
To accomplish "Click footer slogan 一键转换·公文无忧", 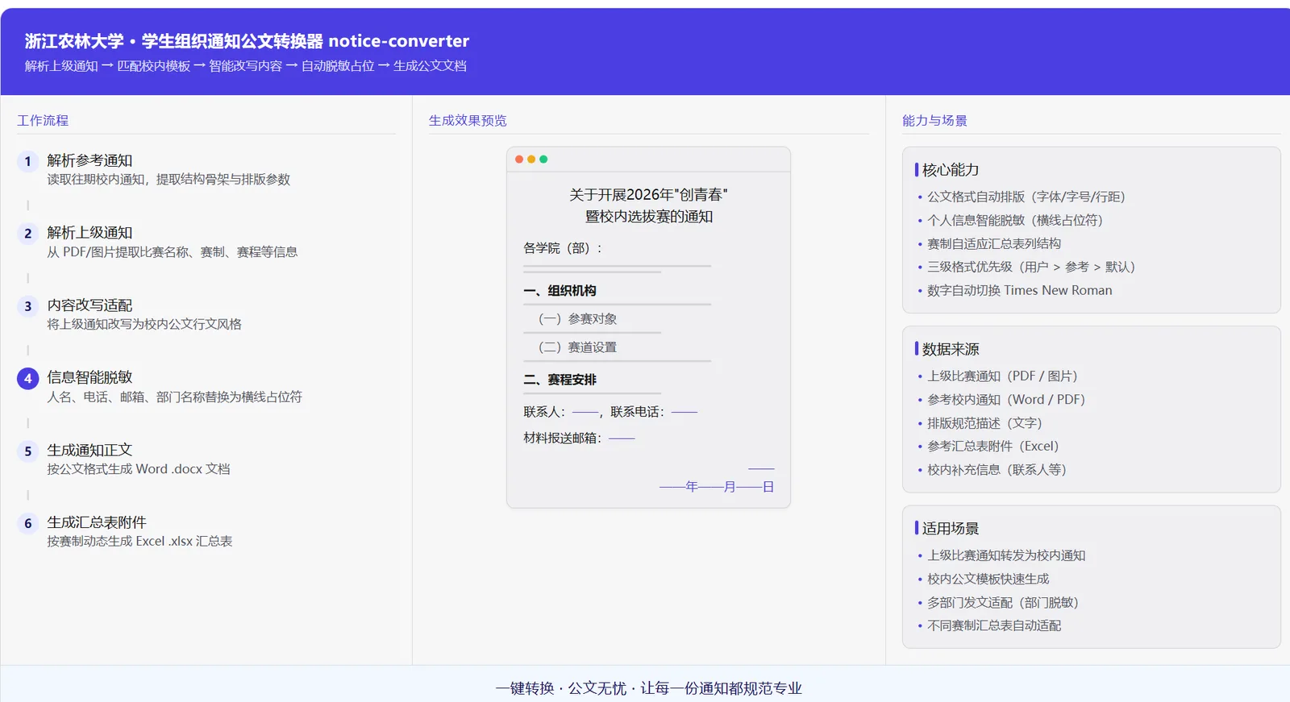I will pos(648,688).
